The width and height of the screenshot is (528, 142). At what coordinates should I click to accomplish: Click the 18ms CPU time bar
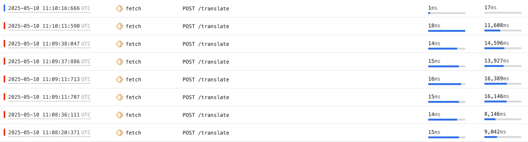click(447, 31)
